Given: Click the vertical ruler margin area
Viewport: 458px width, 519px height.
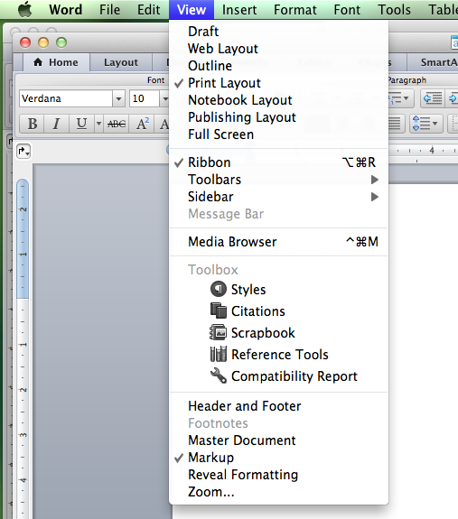Looking at the screenshot, I should 23,238.
